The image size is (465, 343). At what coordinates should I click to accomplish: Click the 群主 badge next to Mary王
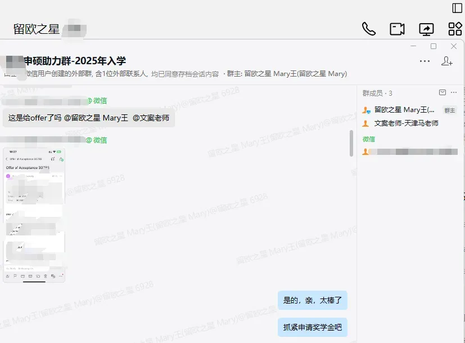(450, 110)
